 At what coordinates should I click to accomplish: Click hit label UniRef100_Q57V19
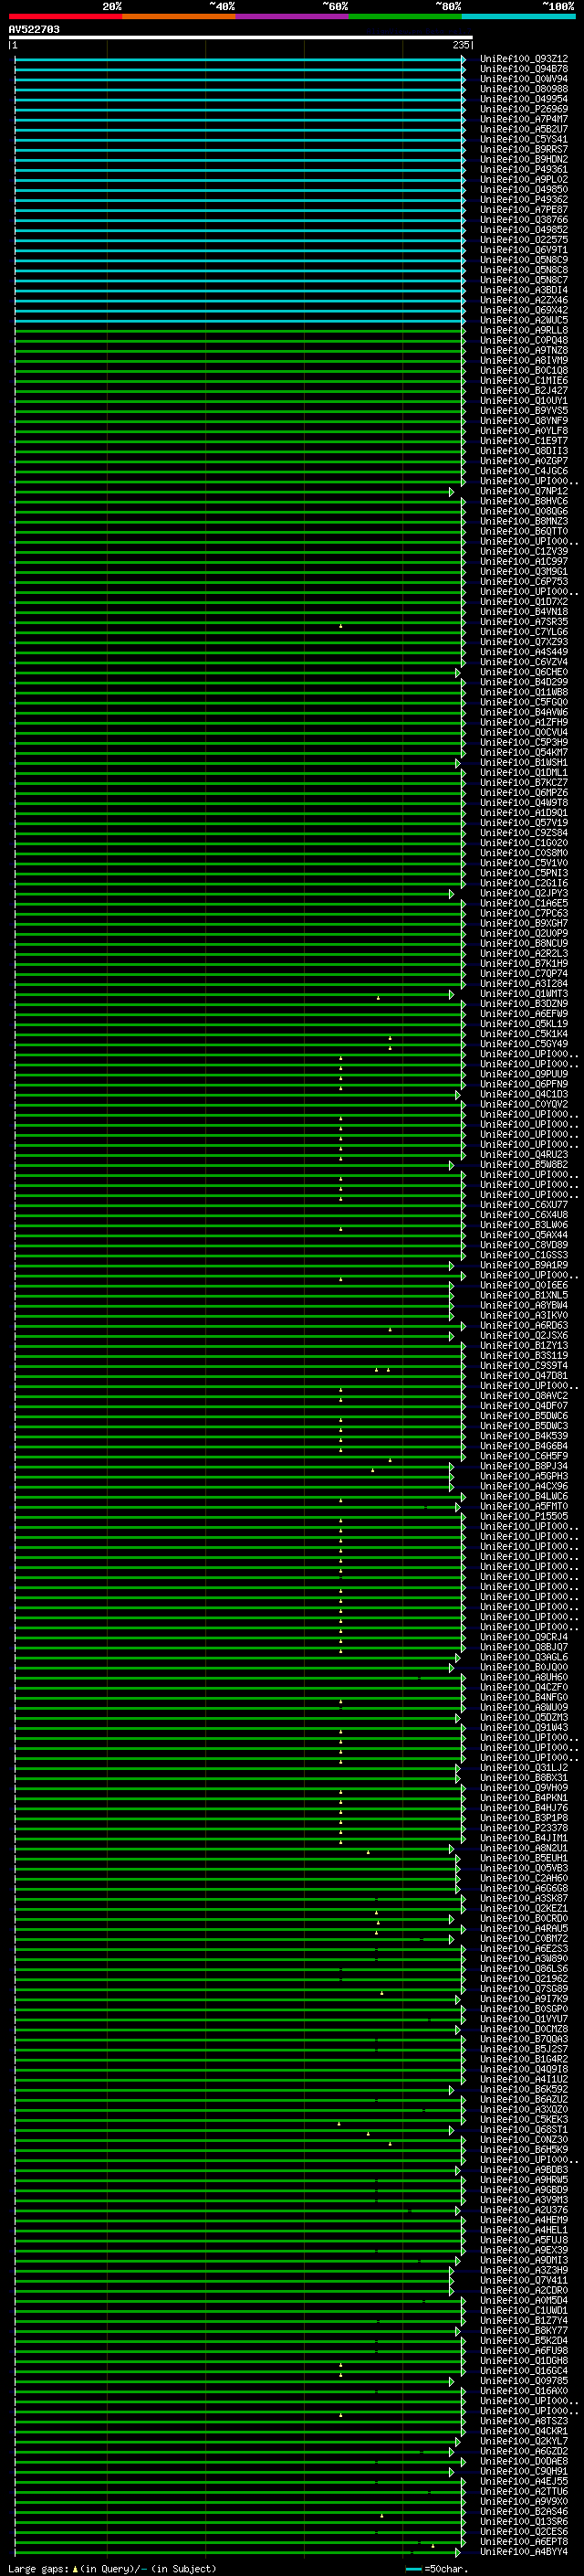[x=523, y=823]
